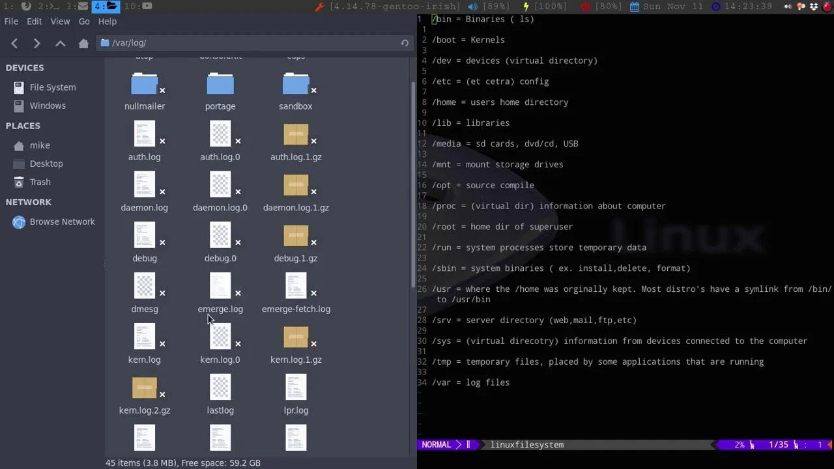Select the lpr.log file
Viewport: 834px width, 469px height.
[x=296, y=395]
